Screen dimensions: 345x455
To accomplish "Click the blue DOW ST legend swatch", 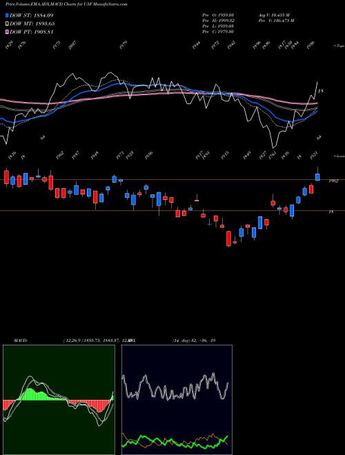I will point(8,15).
